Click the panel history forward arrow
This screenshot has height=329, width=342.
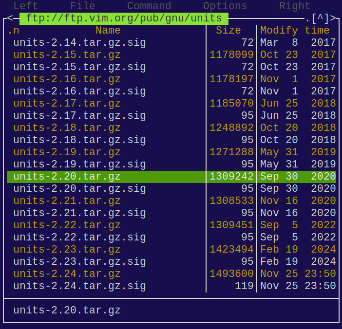pos(333,18)
